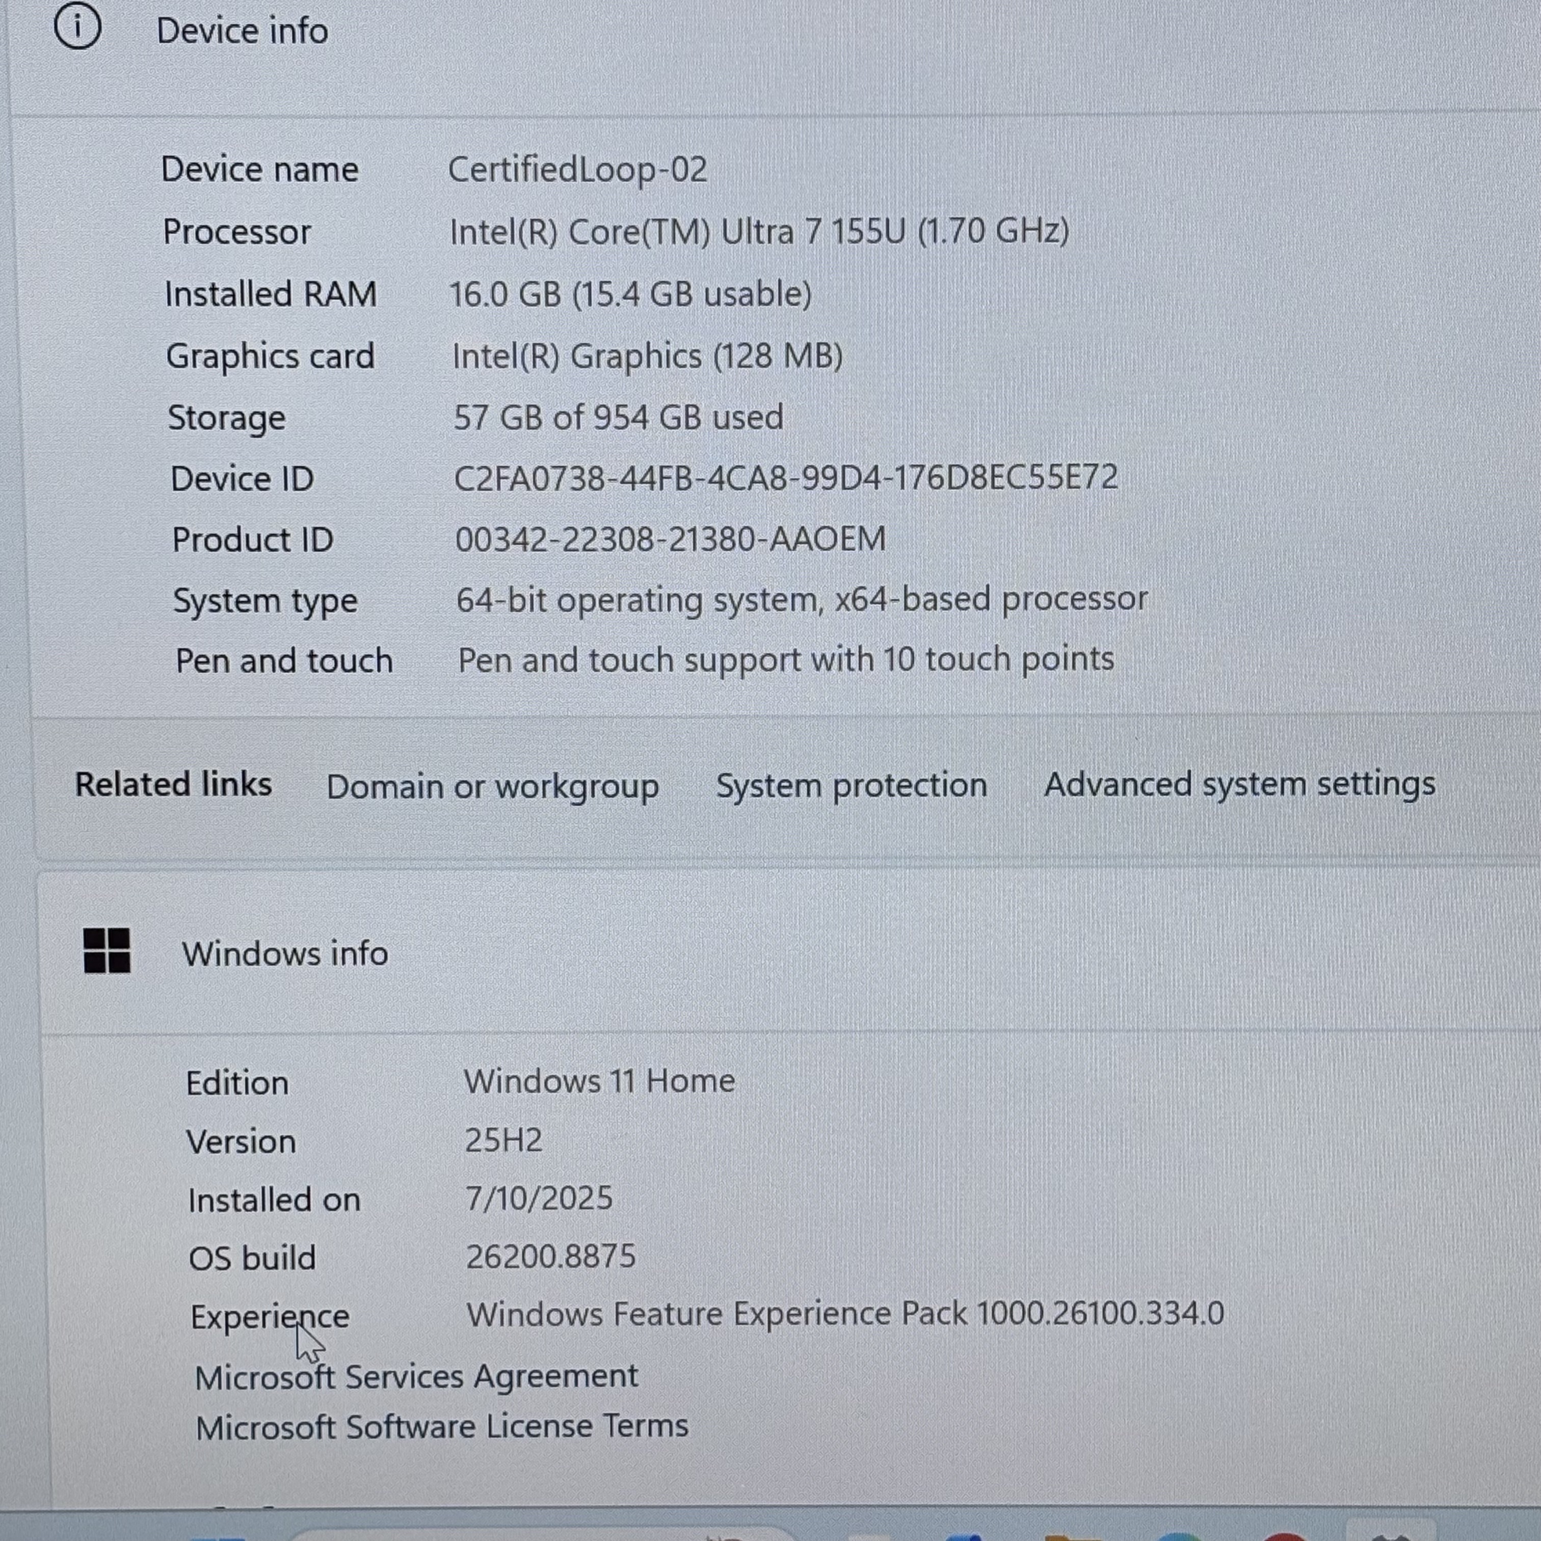Click the Device name label

pyautogui.click(x=260, y=169)
